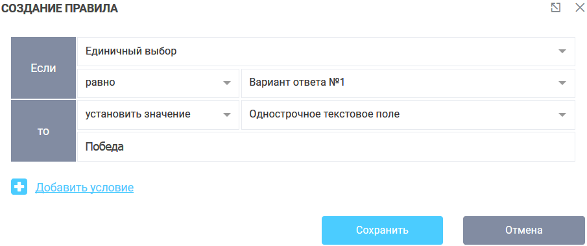Close the Создание правила dialog
The width and height of the screenshot is (587, 246).
tap(579, 8)
